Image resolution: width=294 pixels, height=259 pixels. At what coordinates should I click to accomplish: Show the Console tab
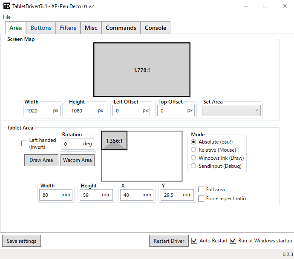point(156,28)
